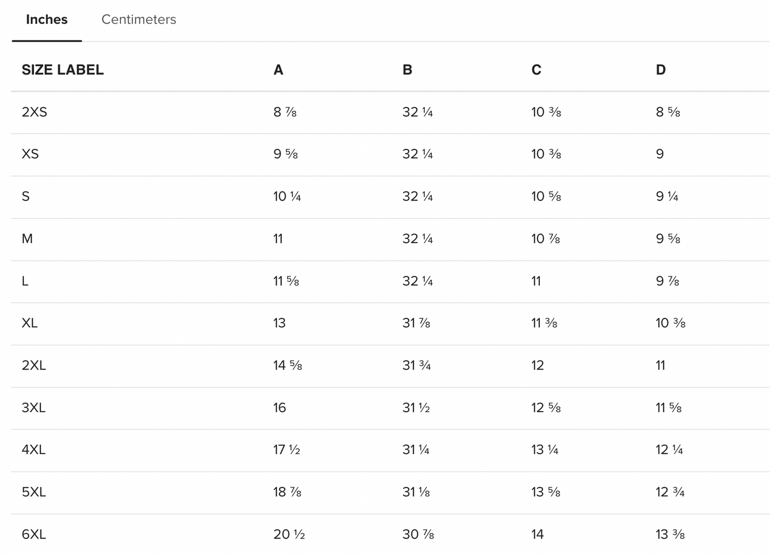The image size is (770, 556).
Task: Click the 20 ½ value in 6XL row
Action: [x=289, y=534]
